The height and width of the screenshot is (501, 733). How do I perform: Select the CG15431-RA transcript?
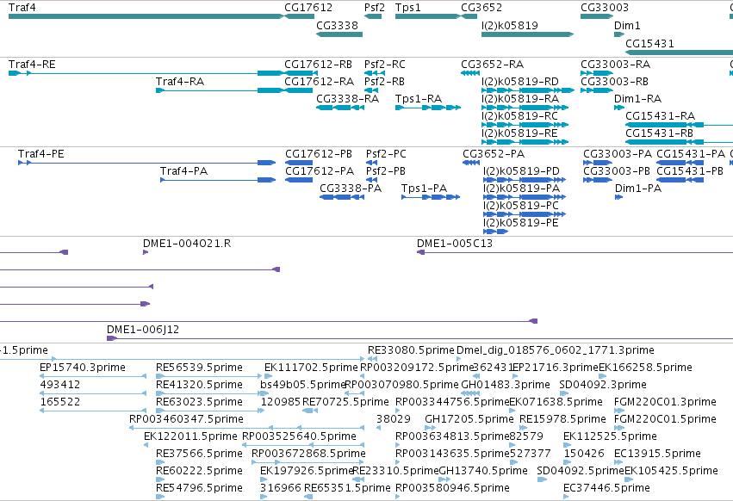(680, 125)
